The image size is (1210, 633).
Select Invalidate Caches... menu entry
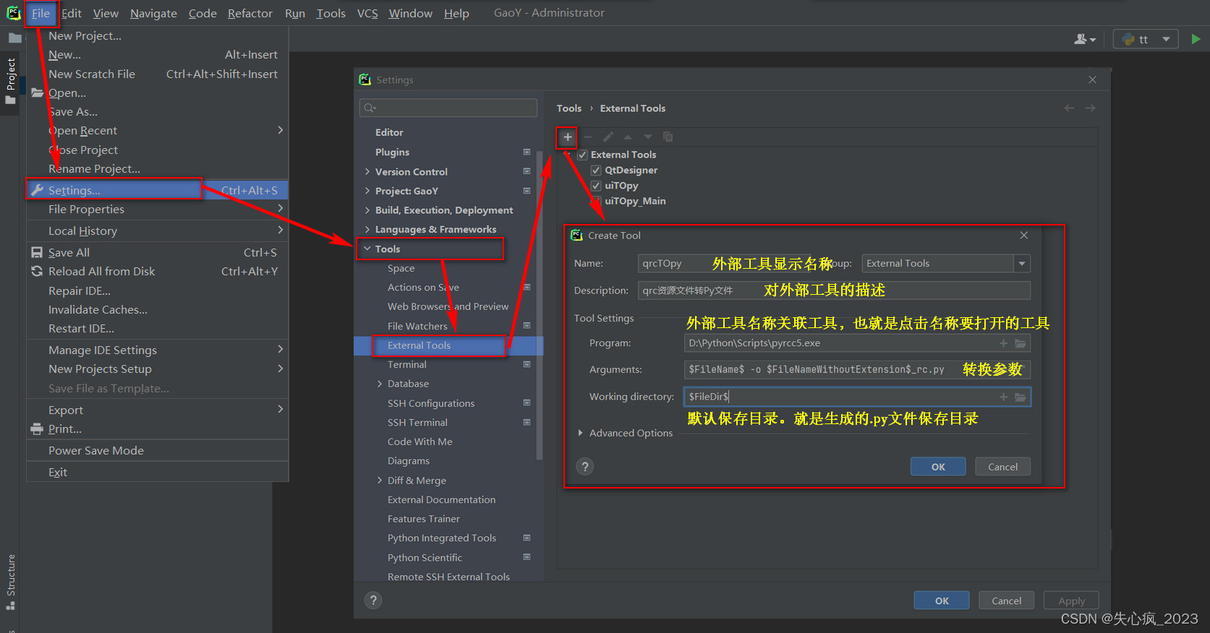pos(158,309)
